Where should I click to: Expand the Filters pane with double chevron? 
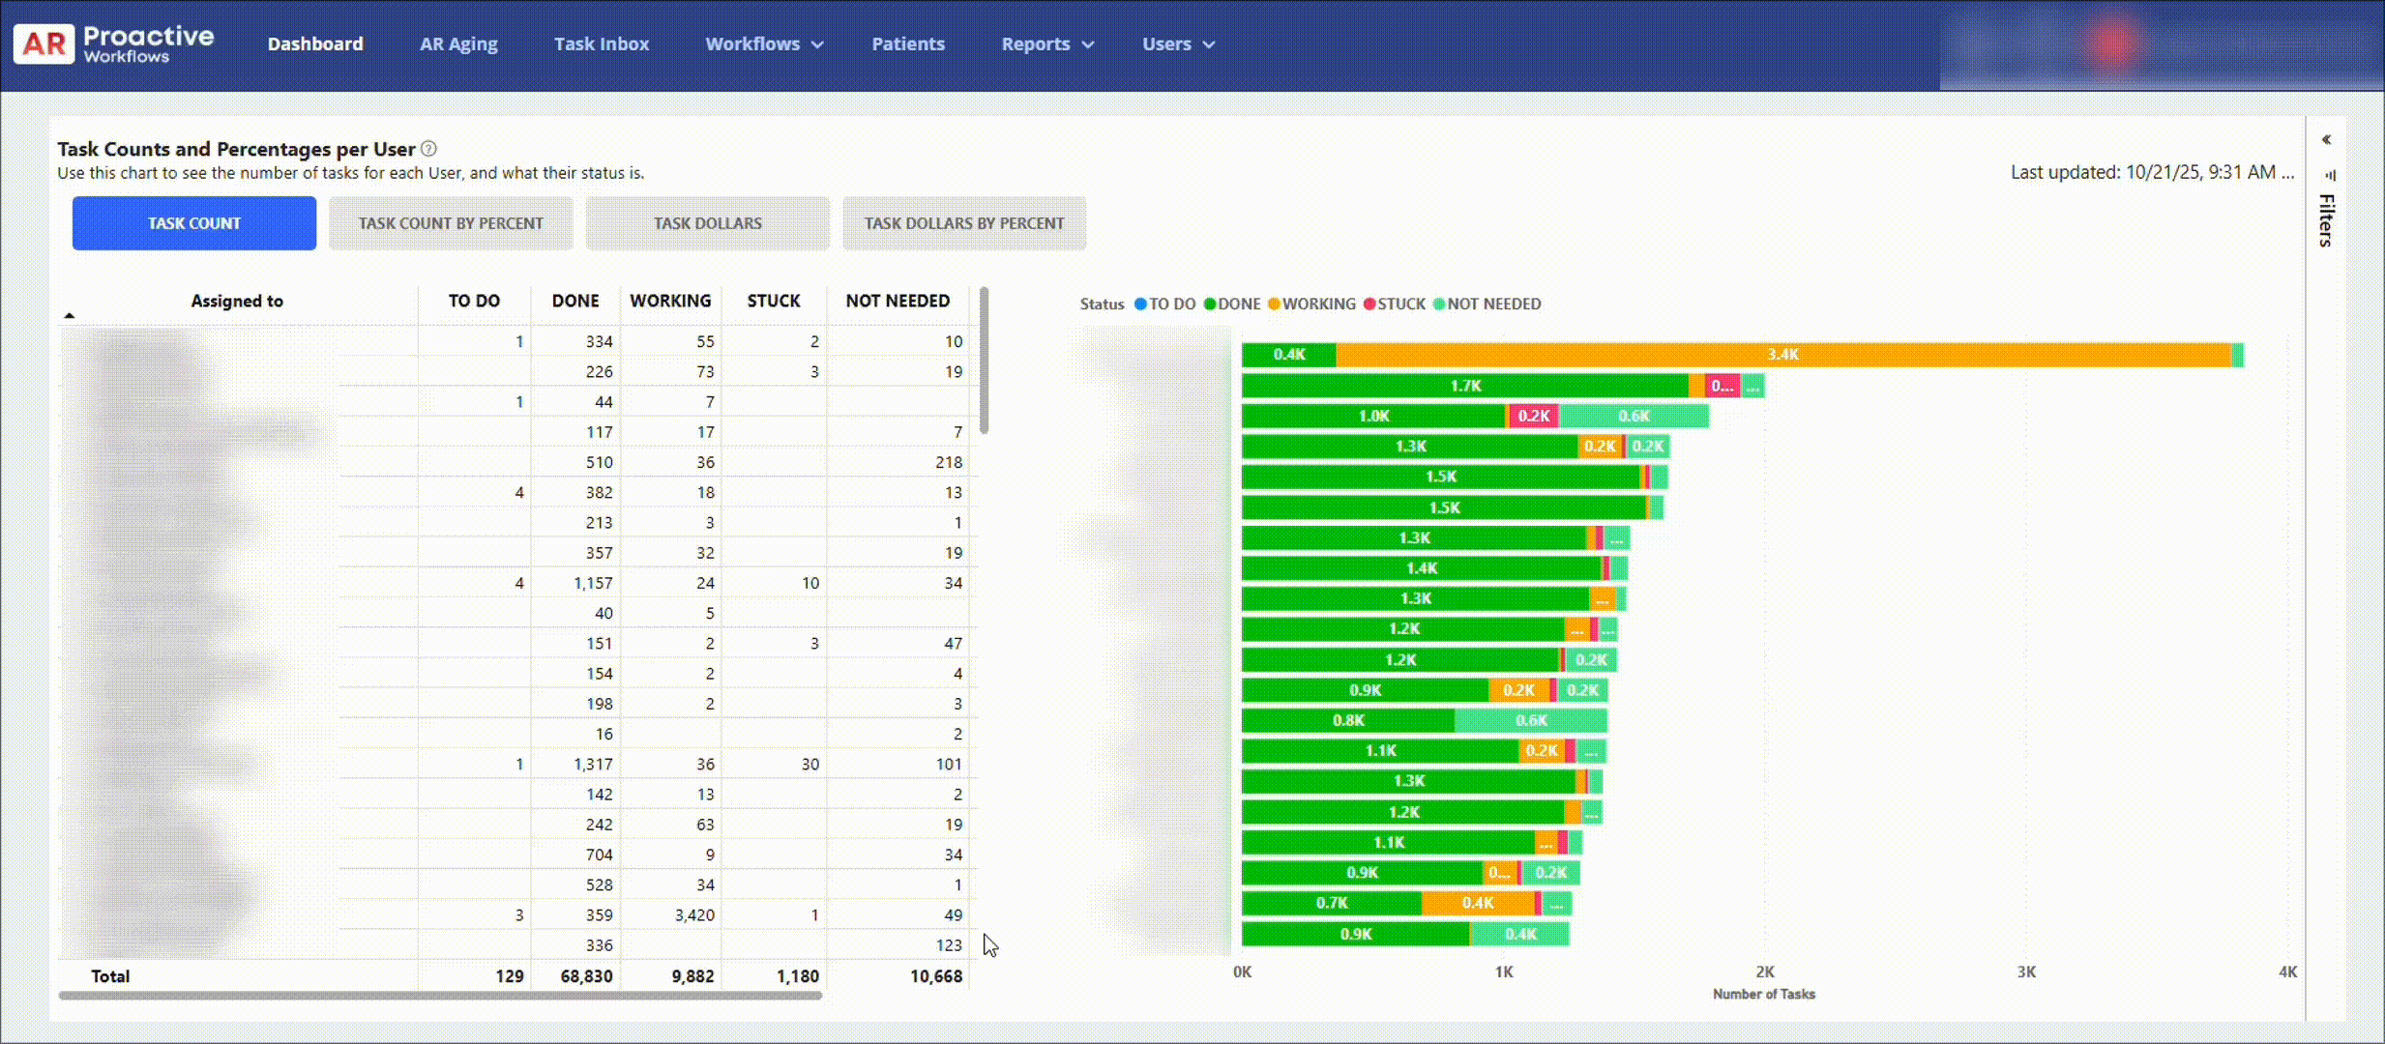tap(2326, 140)
